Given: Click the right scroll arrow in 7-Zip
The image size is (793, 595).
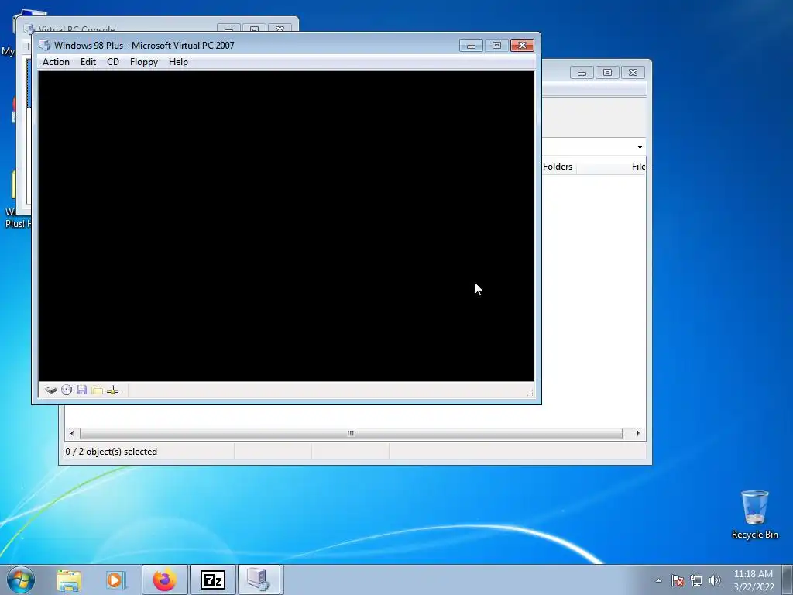Looking at the screenshot, I should coord(638,433).
